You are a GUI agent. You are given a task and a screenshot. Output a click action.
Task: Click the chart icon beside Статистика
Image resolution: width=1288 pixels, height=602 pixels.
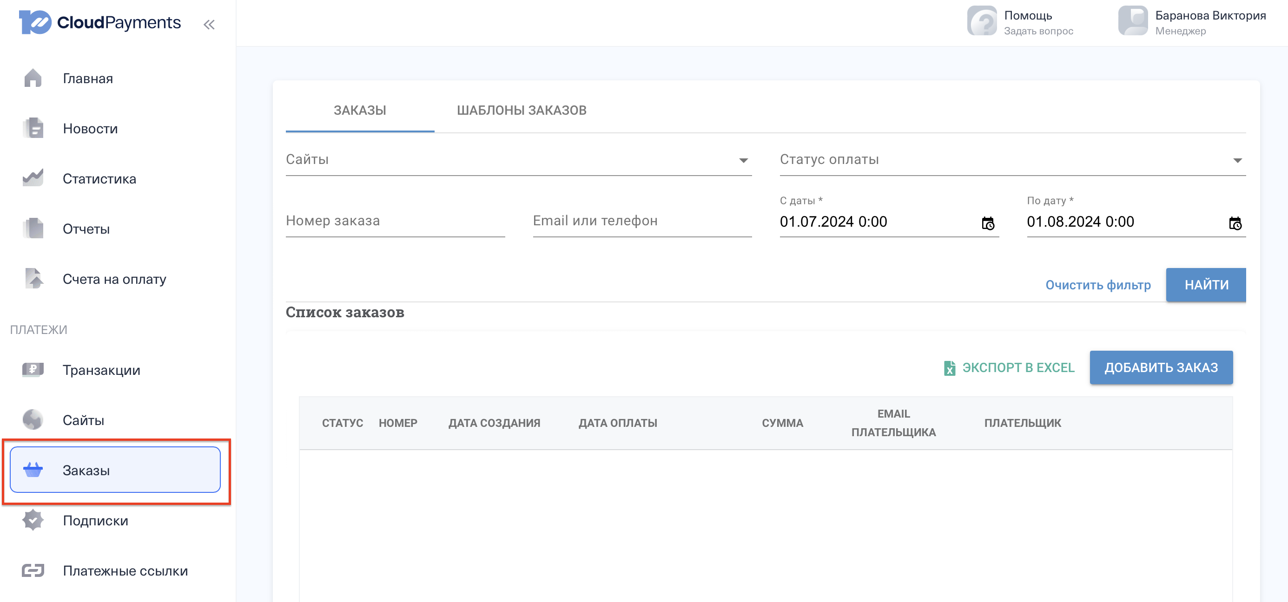tap(33, 178)
